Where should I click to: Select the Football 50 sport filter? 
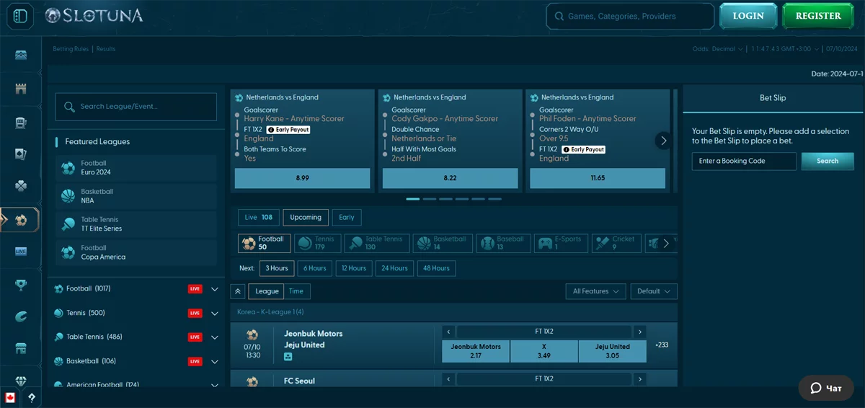point(264,243)
